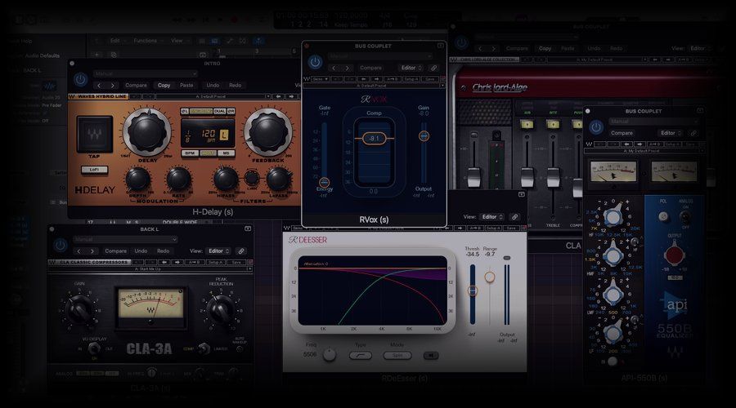
Task: Click Save in the RVox Waves toolbar
Action: (x=429, y=79)
